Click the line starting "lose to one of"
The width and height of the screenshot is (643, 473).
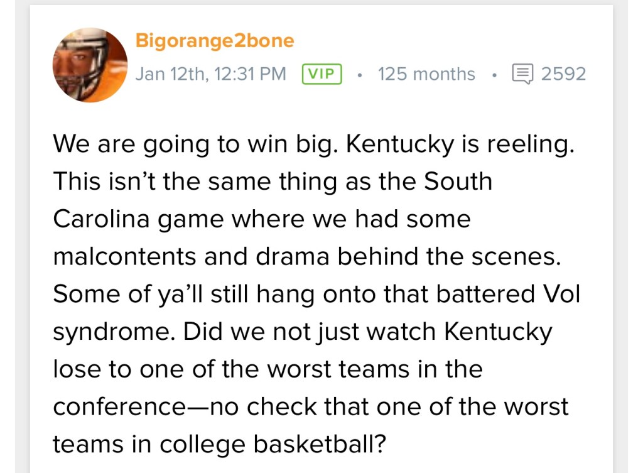coord(267,369)
